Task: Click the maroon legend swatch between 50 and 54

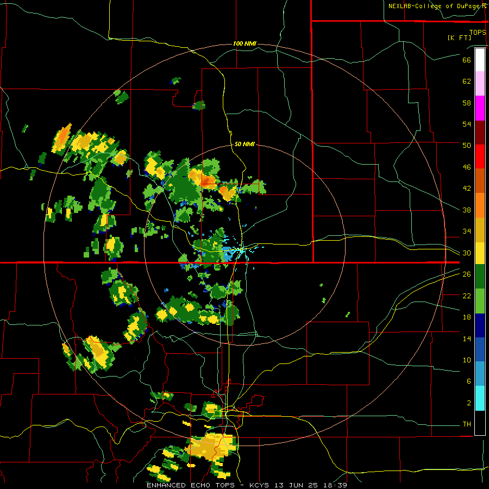Action: (480, 132)
